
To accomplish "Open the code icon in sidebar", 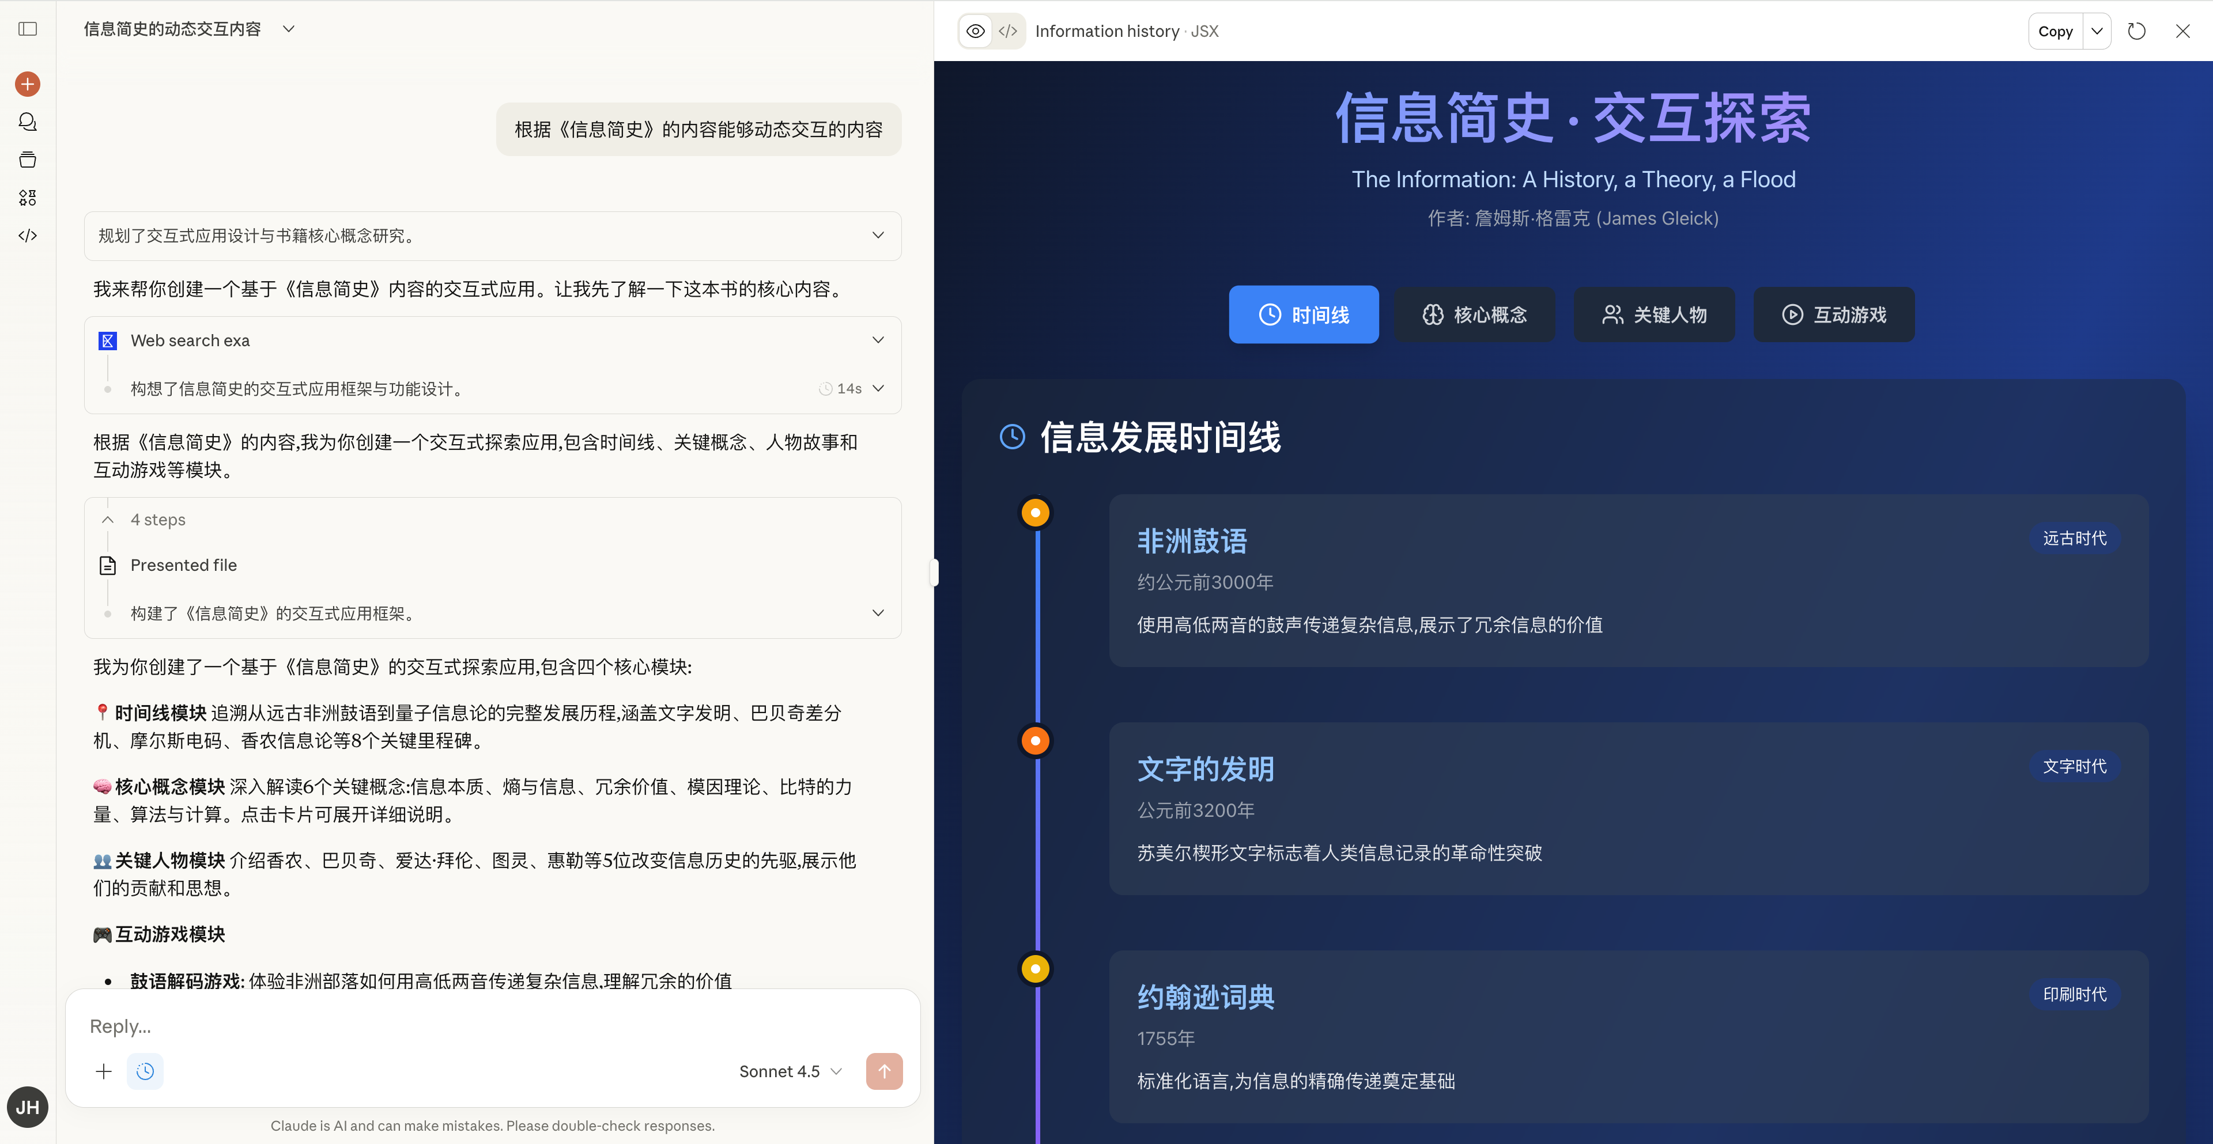I will 28,236.
